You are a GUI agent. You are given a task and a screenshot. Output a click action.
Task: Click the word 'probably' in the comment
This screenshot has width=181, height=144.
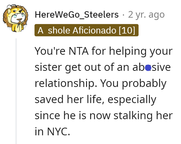tap(144, 83)
